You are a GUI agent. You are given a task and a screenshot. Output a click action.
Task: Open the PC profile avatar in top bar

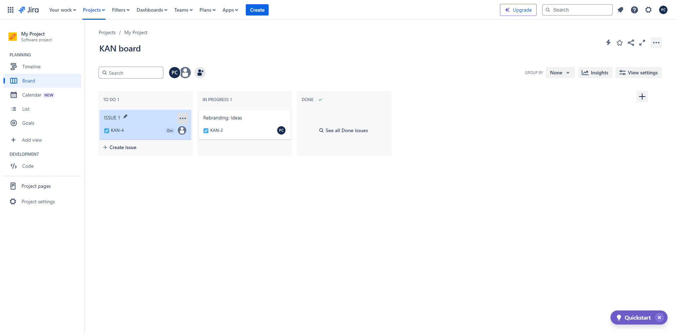663,10
